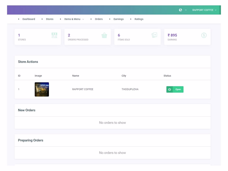The image size is (228, 171).
Task: Expand the Items & Menu dropdown chevron
Action: 83,19
